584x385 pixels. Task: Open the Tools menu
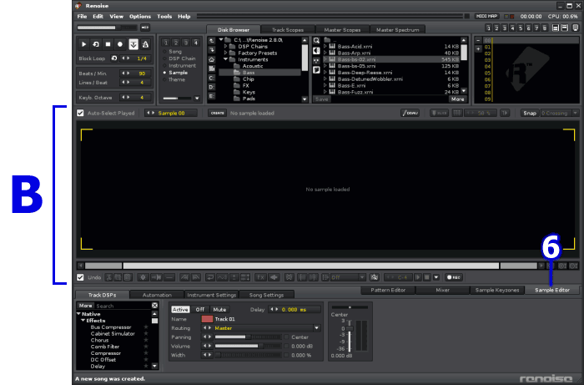[164, 17]
